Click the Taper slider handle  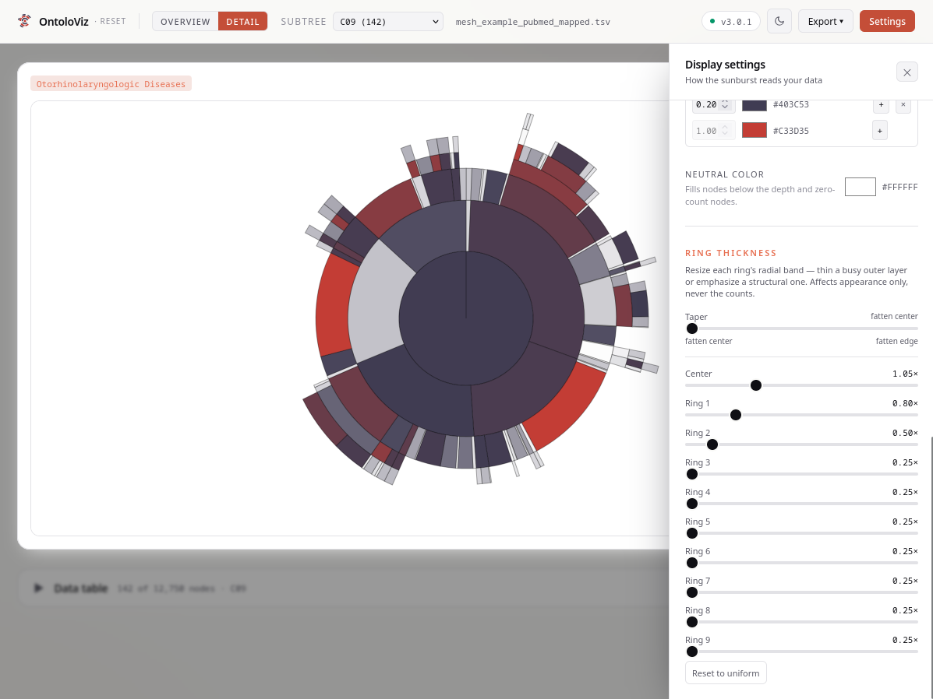[x=691, y=328]
